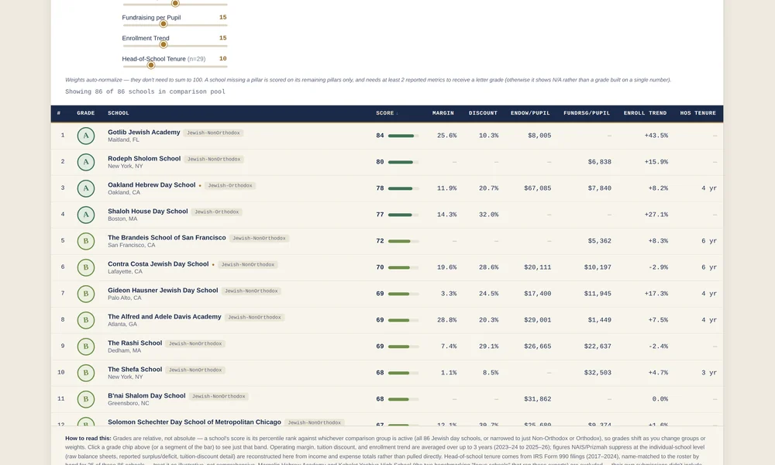The image size is (775, 465).
Task: Click the orange dot beside Contra Costa Jewish Day School
Action: coord(213,265)
